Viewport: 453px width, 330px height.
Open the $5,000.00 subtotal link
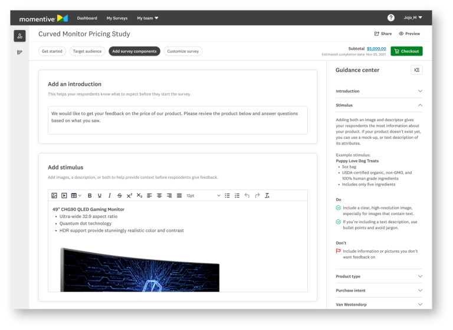tap(376, 48)
